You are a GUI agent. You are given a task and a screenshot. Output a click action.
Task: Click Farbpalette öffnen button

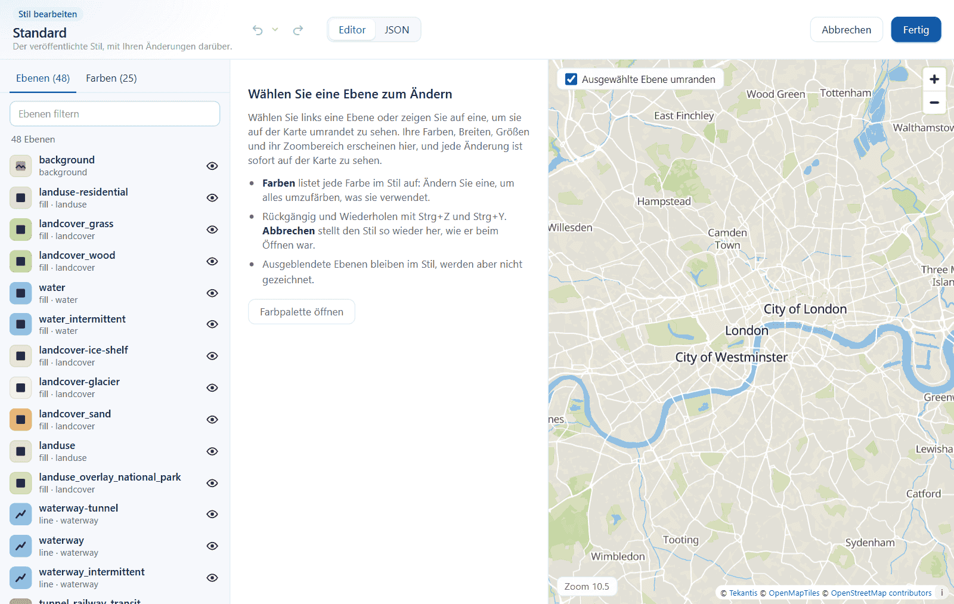[x=302, y=312]
